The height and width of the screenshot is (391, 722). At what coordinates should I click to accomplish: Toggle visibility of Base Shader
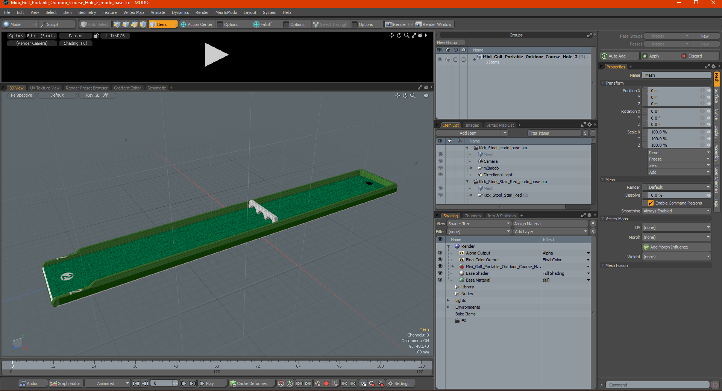point(440,273)
